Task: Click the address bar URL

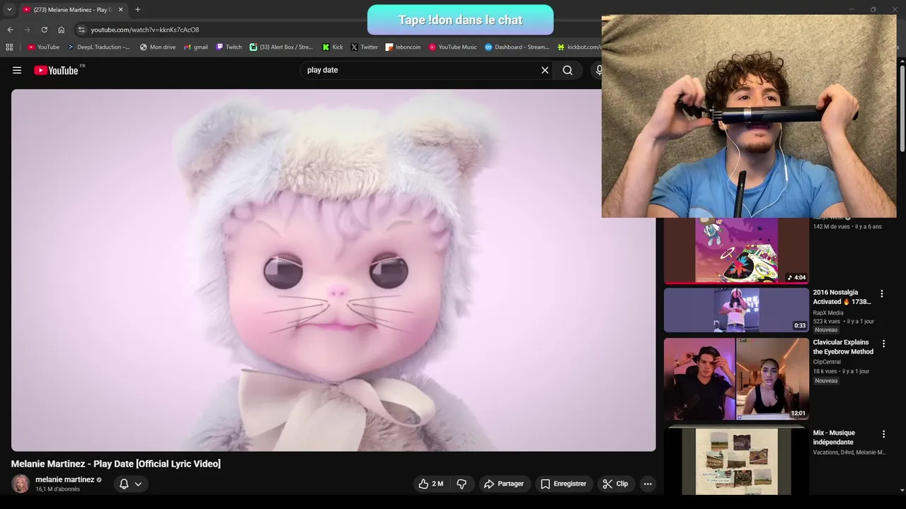Action: point(145,30)
